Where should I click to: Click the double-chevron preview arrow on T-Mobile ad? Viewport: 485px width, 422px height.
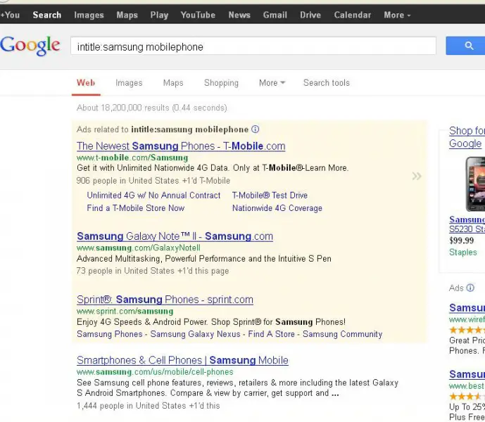(x=417, y=177)
